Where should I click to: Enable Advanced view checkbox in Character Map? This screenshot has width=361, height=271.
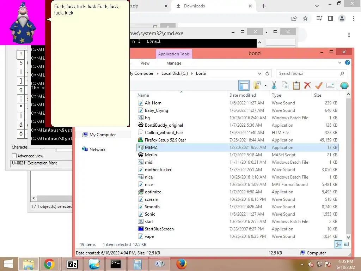tap(14, 156)
